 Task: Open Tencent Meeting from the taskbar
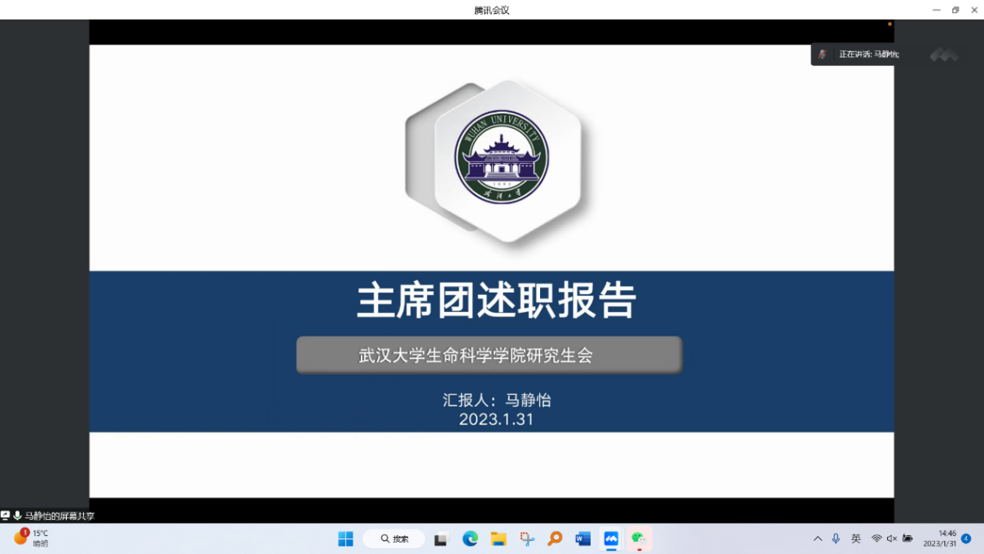611,539
